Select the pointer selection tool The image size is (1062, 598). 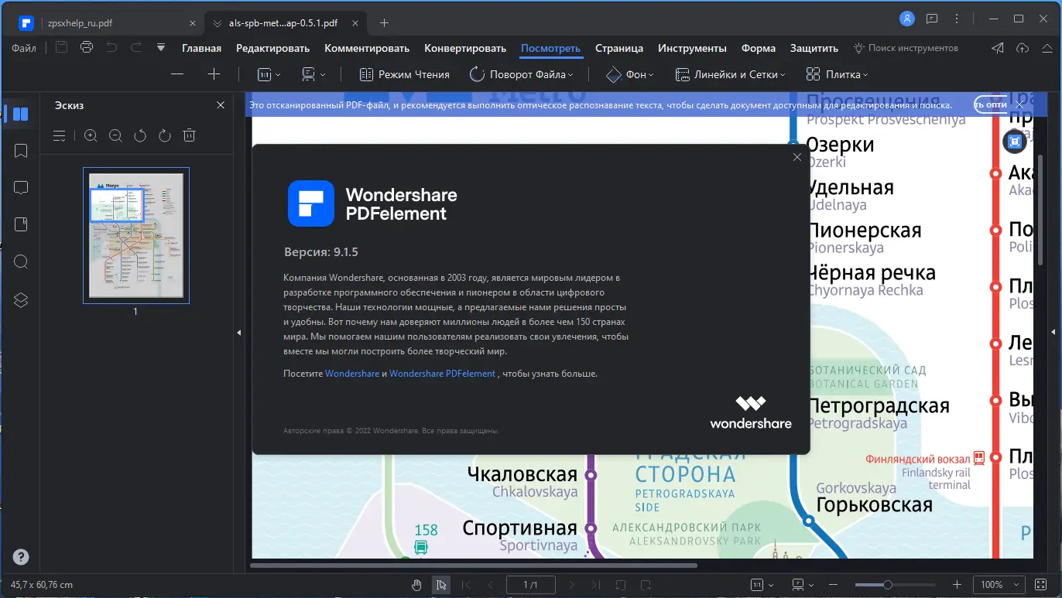point(441,584)
